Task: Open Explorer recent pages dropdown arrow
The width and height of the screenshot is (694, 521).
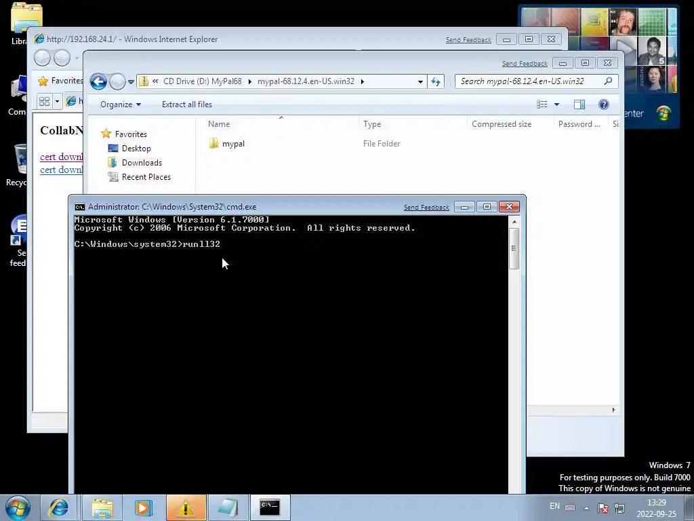Action: [x=131, y=82]
